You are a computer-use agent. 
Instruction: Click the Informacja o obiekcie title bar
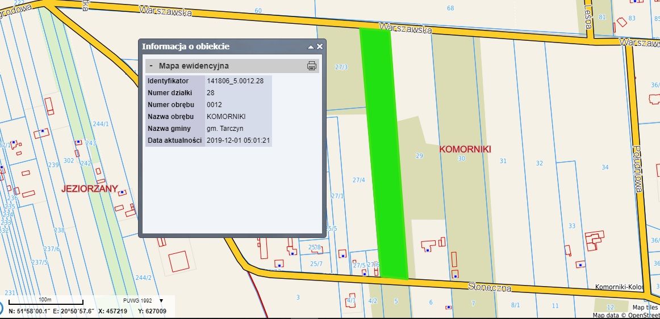(232, 46)
